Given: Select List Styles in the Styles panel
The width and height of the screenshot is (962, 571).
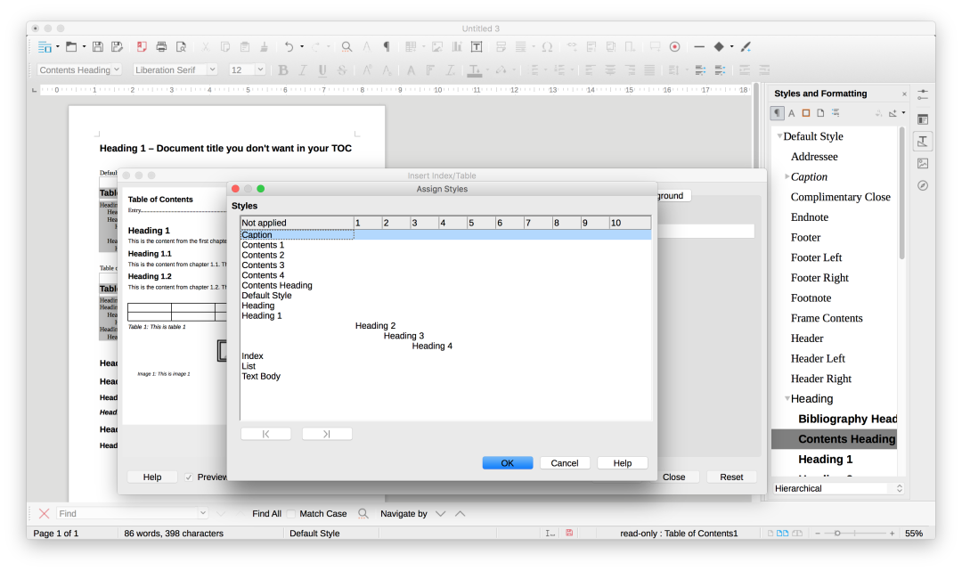Looking at the screenshot, I should tap(836, 113).
